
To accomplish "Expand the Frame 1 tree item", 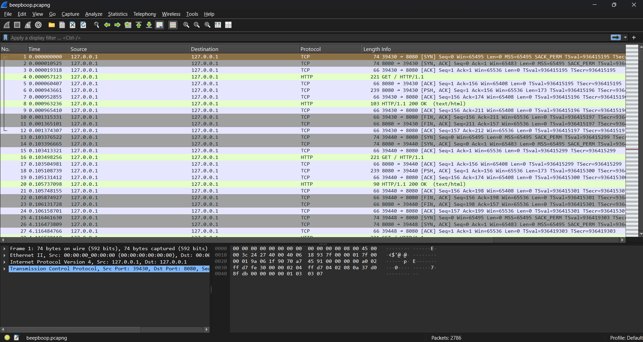I will click(x=4, y=249).
